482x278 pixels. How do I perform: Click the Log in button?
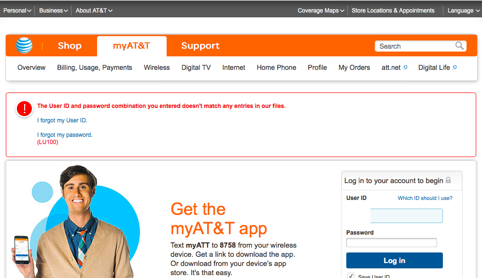395,261
